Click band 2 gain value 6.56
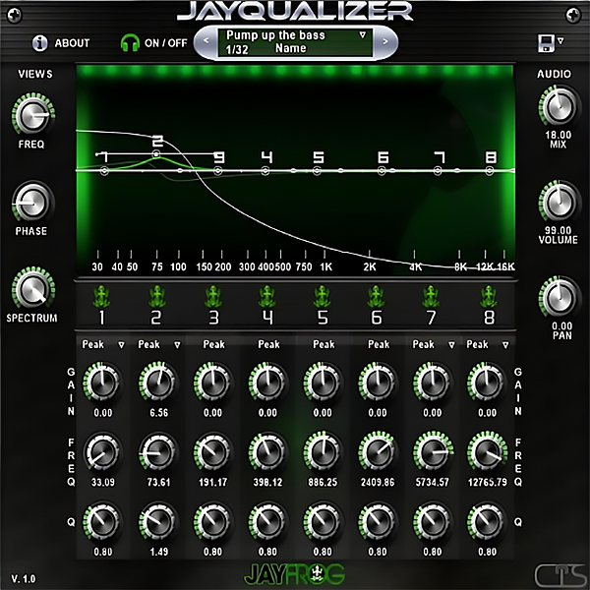Screen dimensions: 590x590 point(158,413)
